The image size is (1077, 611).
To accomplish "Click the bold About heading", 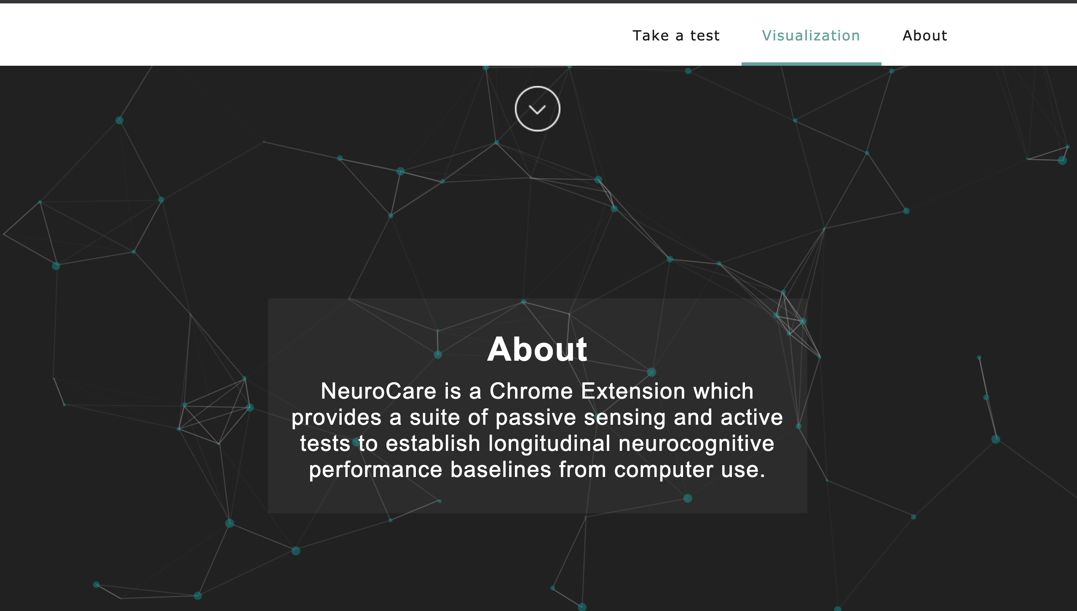I will point(537,349).
